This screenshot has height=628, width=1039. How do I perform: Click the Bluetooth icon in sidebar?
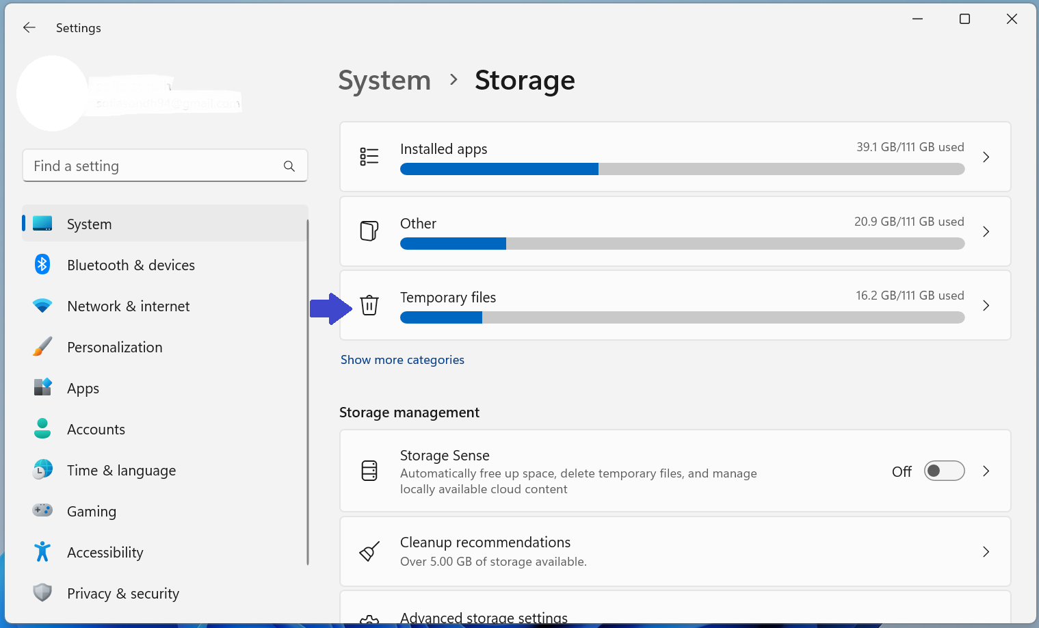pyautogui.click(x=42, y=265)
